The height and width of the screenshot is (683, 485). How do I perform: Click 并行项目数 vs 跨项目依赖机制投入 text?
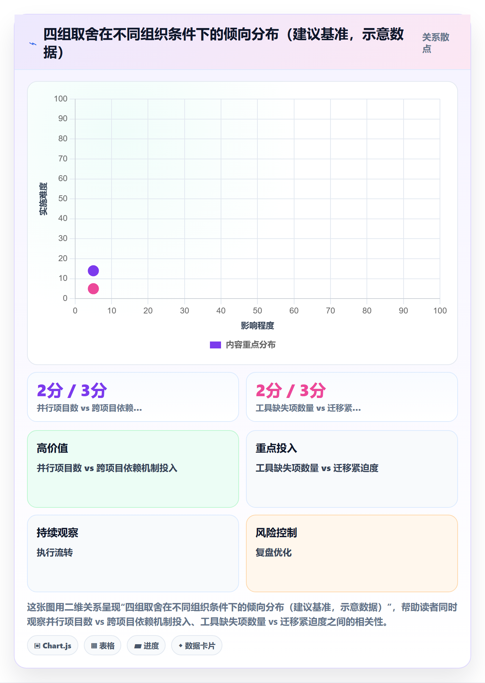click(107, 468)
